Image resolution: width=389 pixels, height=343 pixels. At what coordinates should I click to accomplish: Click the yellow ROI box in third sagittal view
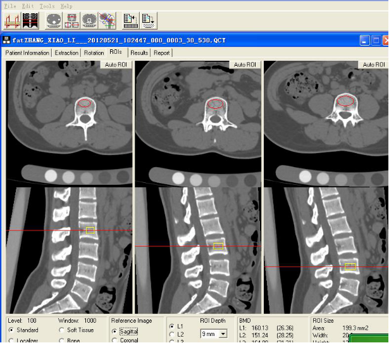[350, 266]
